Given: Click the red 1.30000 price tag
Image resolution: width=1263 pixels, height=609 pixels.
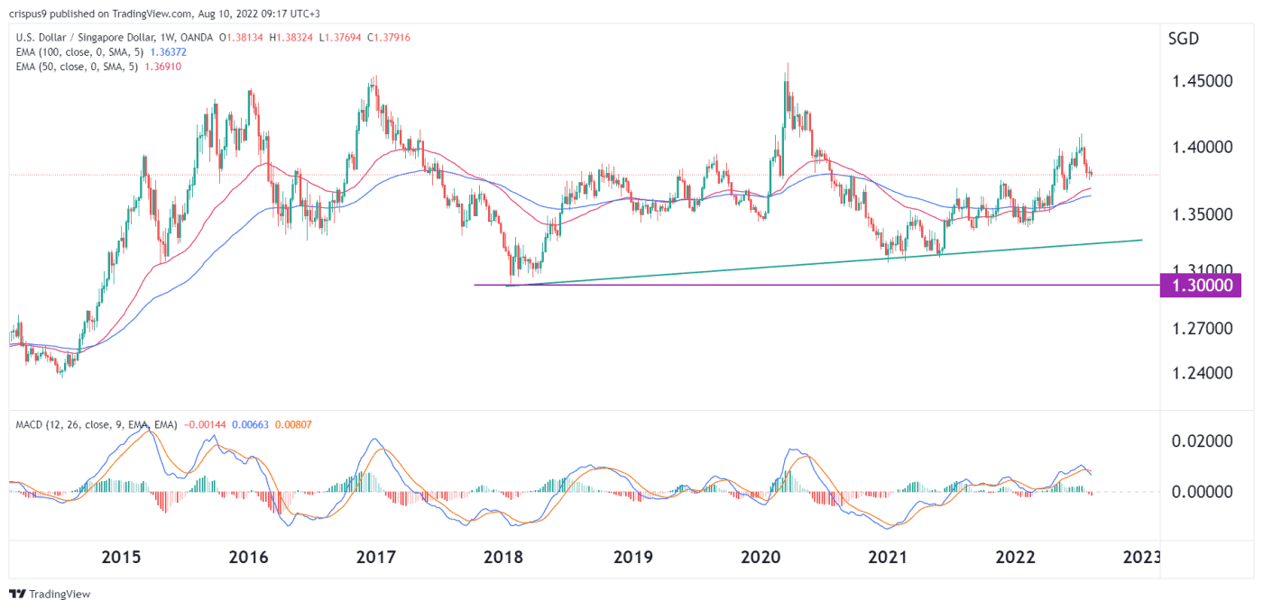Looking at the screenshot, I should (x=1200, y=285).
